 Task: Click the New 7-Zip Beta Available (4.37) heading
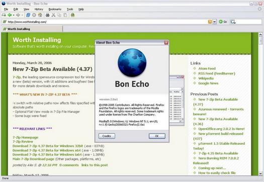pos(52,69)
